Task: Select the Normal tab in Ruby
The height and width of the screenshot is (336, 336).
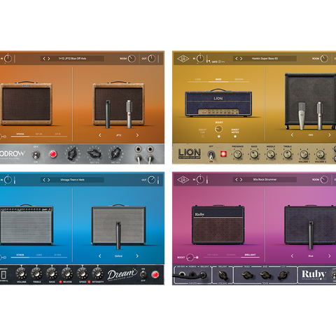Action: (x=231, y=255)
